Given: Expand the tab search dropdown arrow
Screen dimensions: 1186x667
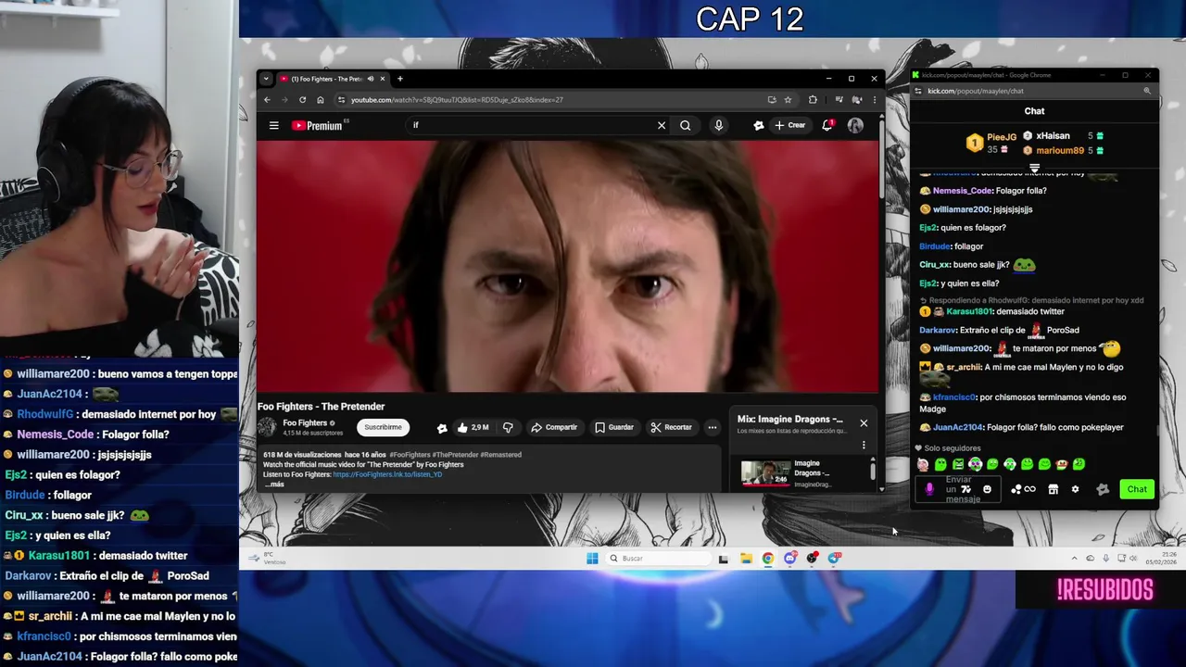Looking at the screenshot, I should [x=266, y=79].
